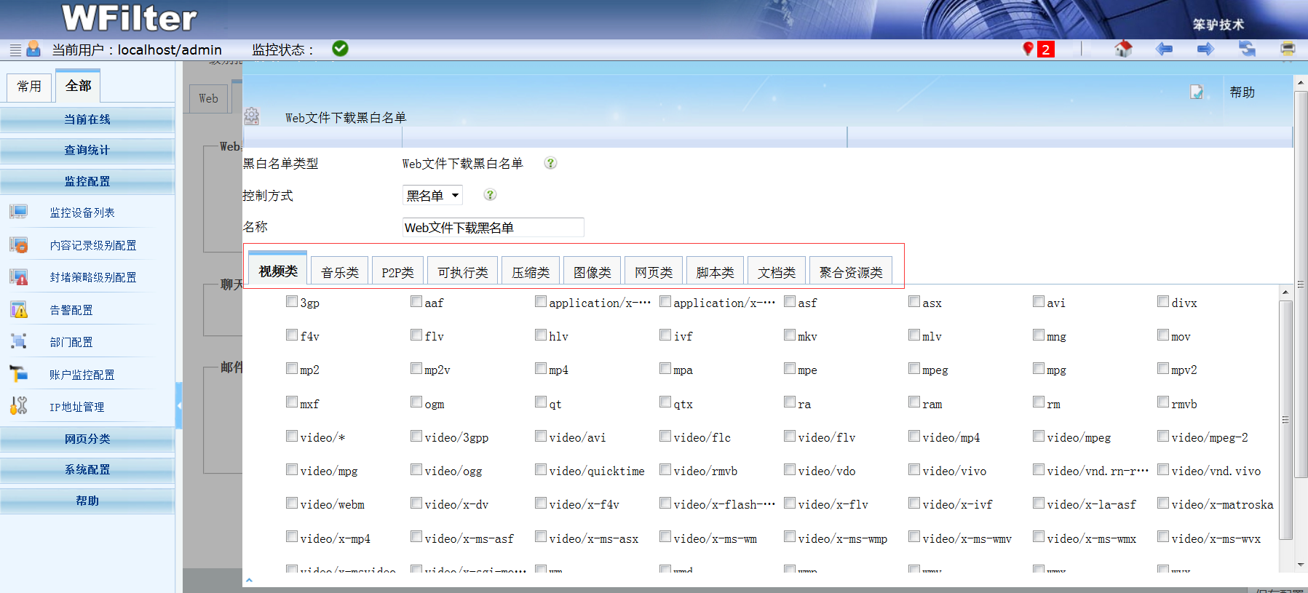The image size is (1308, 593).
Task: Click the forward arrow icon
Action: 1205,49
